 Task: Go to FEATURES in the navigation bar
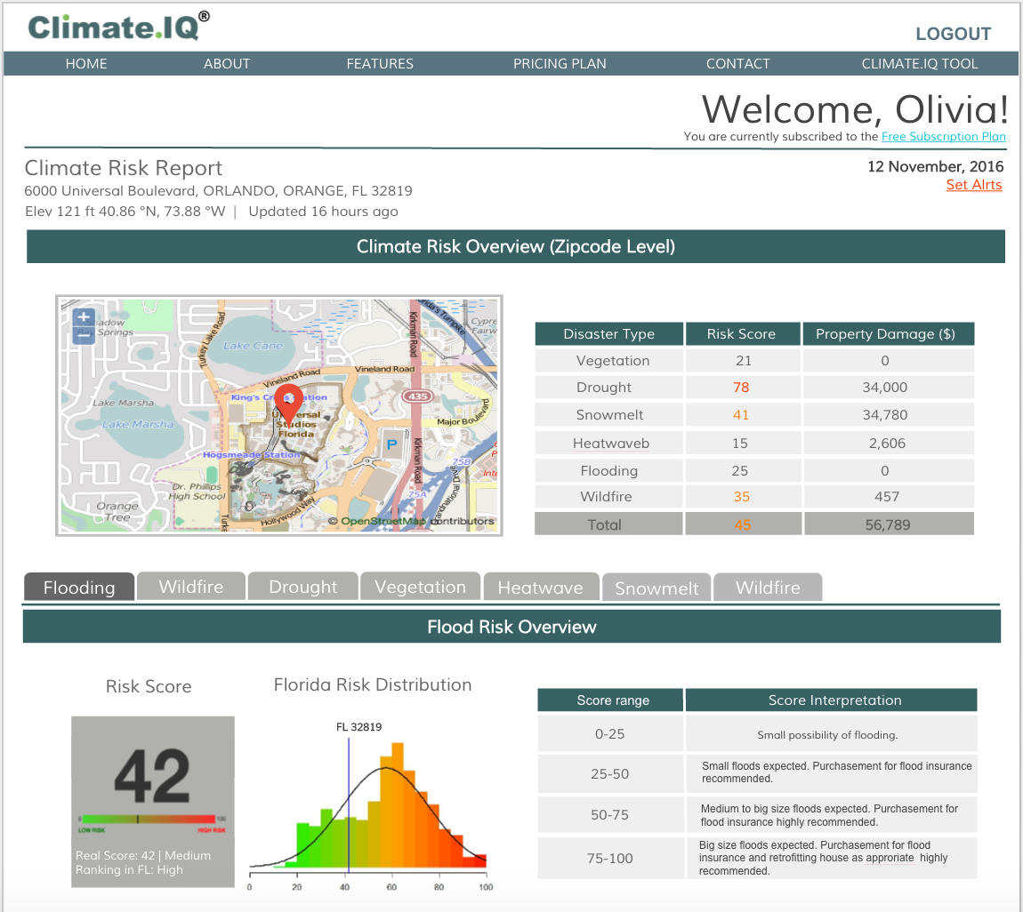click(380, 64)
